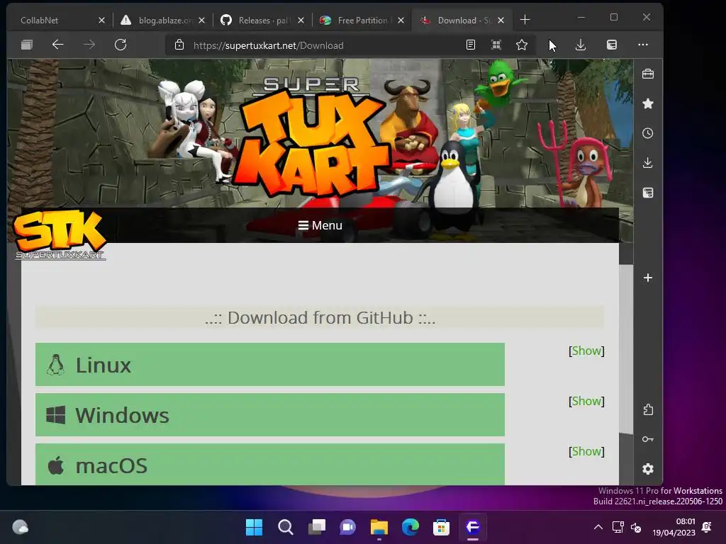Open browser settings and more menu
This screenshot has height=544, width=726.
point(643,45)
